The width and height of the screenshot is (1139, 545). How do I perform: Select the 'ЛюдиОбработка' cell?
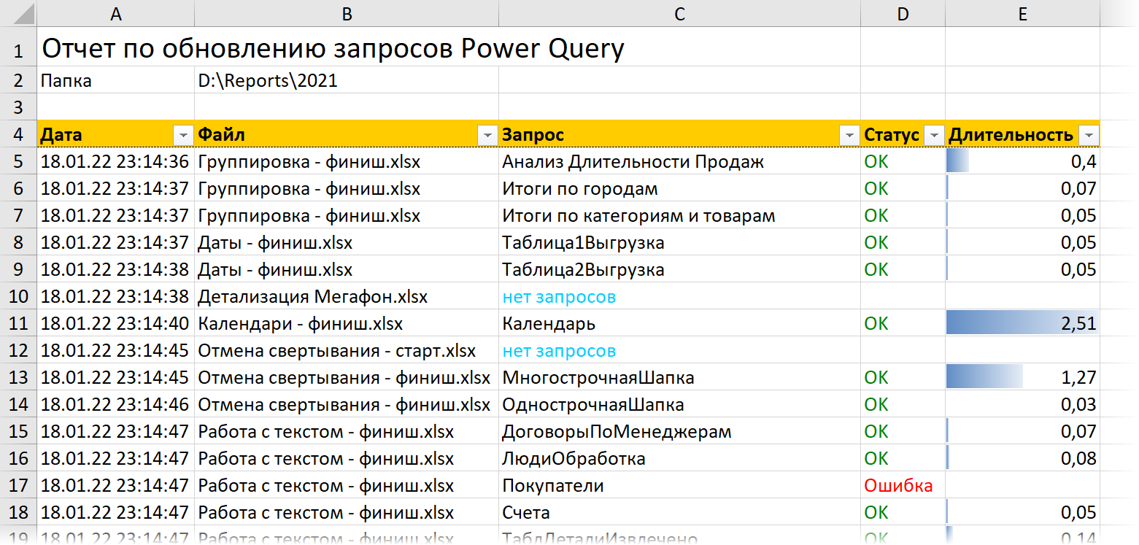click(679, 458)
